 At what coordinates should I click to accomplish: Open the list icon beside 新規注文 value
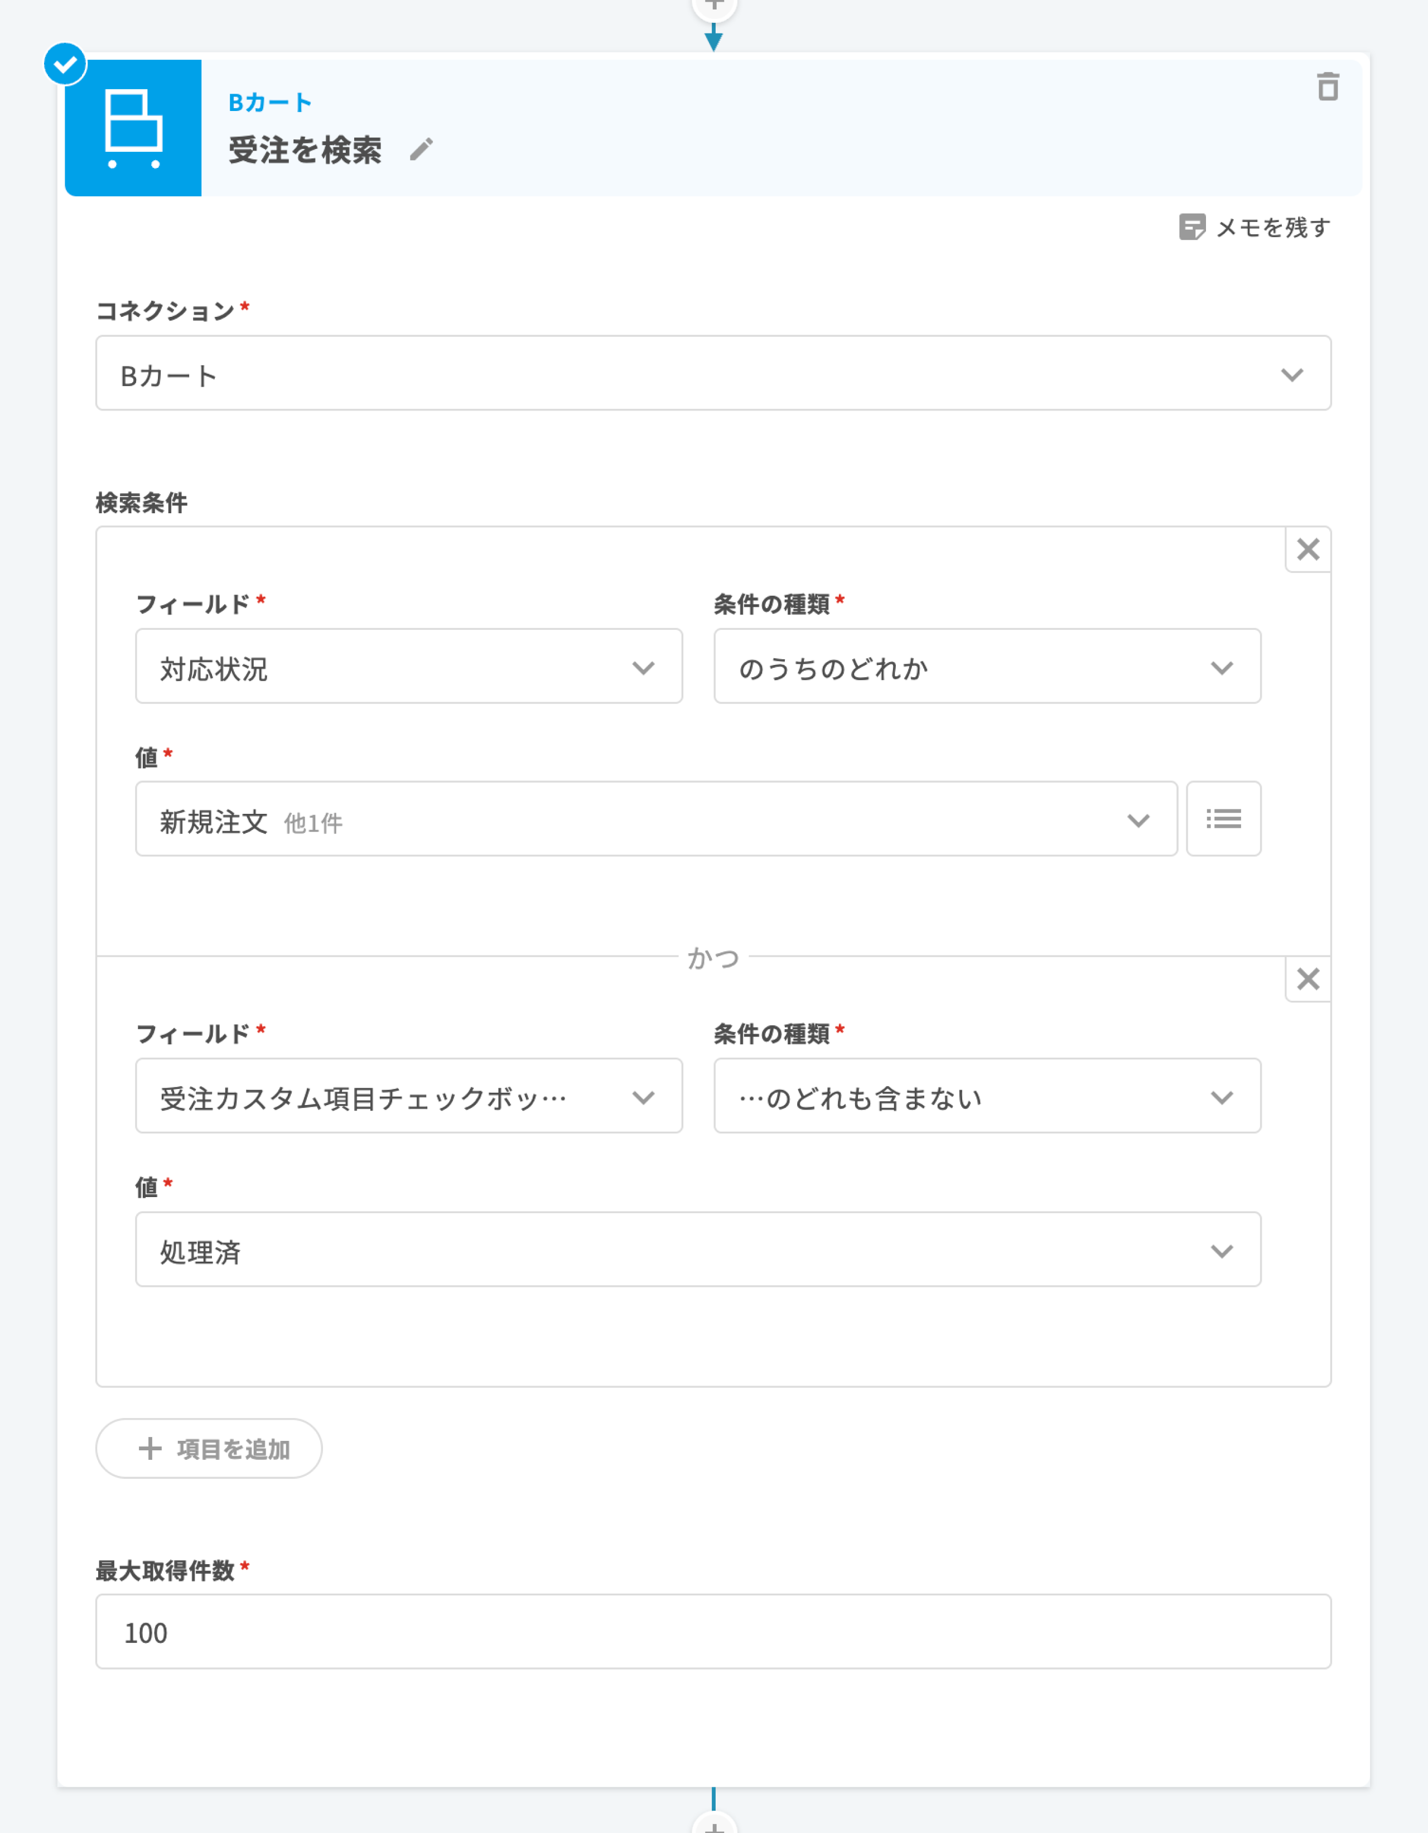pyautogui.click(x=1223, y=819)
